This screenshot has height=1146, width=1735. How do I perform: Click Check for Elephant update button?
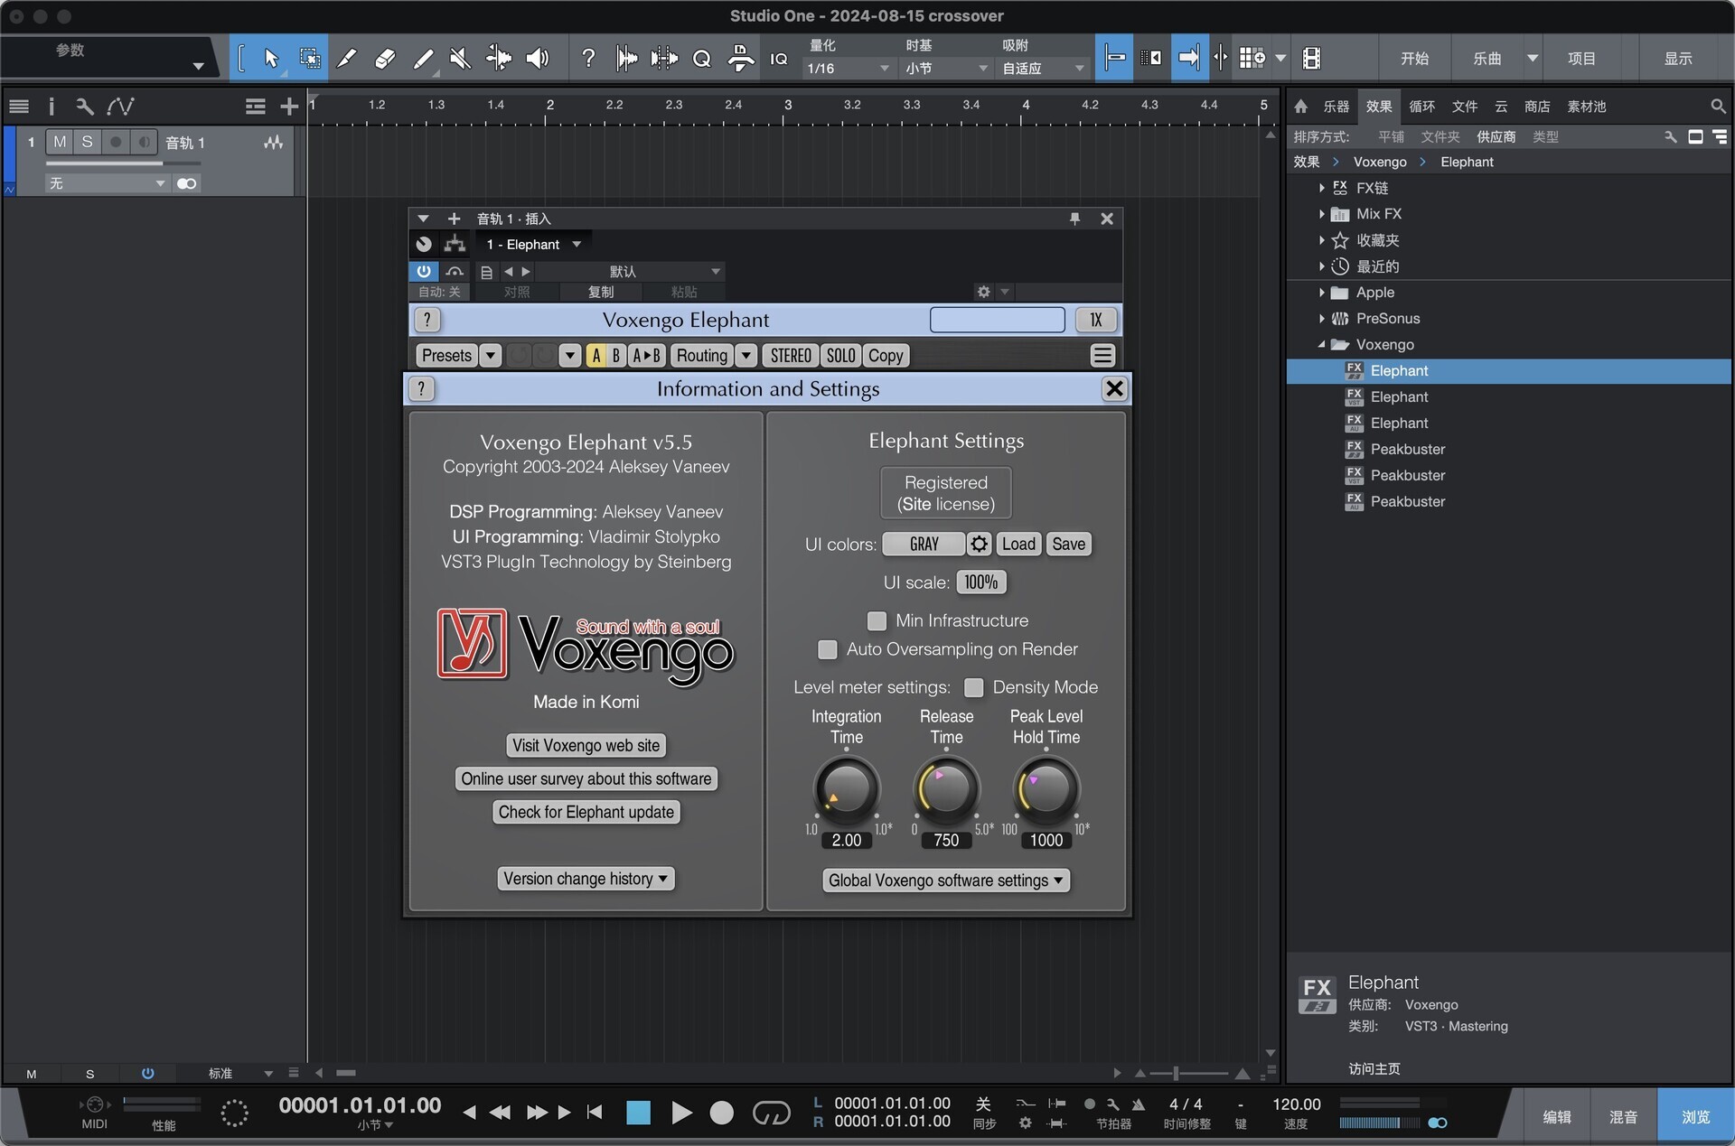(586, 812)
